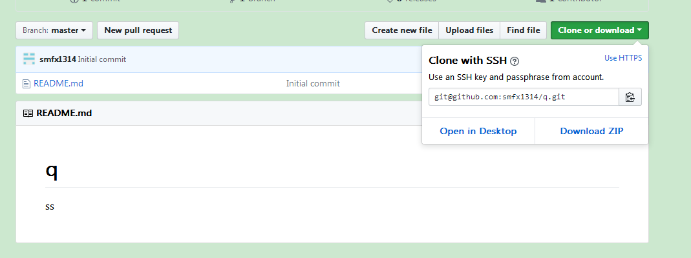The width and height of the screenshot is (691, 258).
Task: Click New pull request button
Action: click(138, 30)
